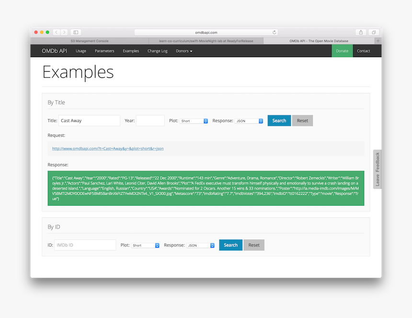Screen dimensions: 412x318
Task: Click Reset in By ID section
Action: point(254,245)
